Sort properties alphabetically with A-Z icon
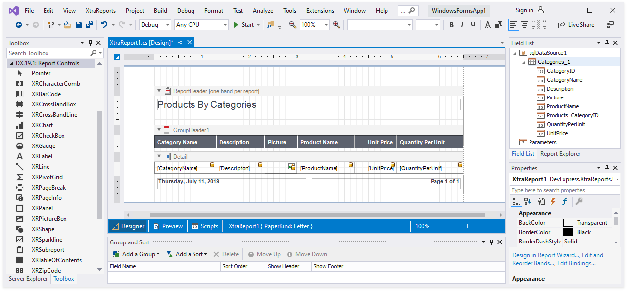The image size is (627, 291). coord(528,201)
